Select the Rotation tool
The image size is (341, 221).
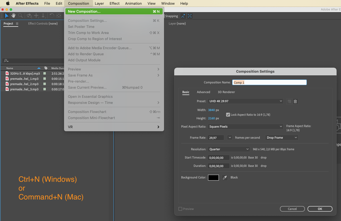pos(52,16)
